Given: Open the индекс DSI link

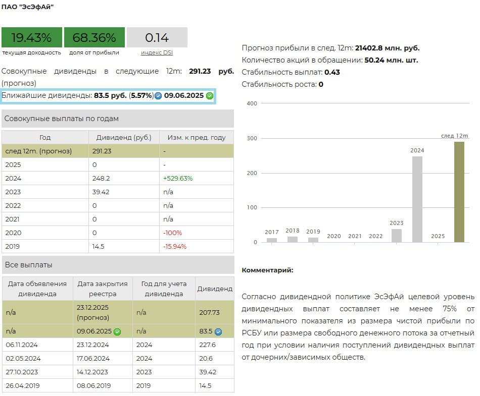Looking at the screenshot, I should click(x=157, y=52).
